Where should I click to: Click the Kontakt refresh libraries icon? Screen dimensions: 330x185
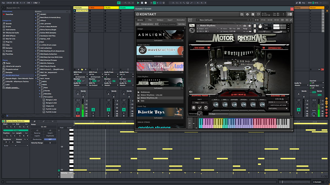pos(138,24)
